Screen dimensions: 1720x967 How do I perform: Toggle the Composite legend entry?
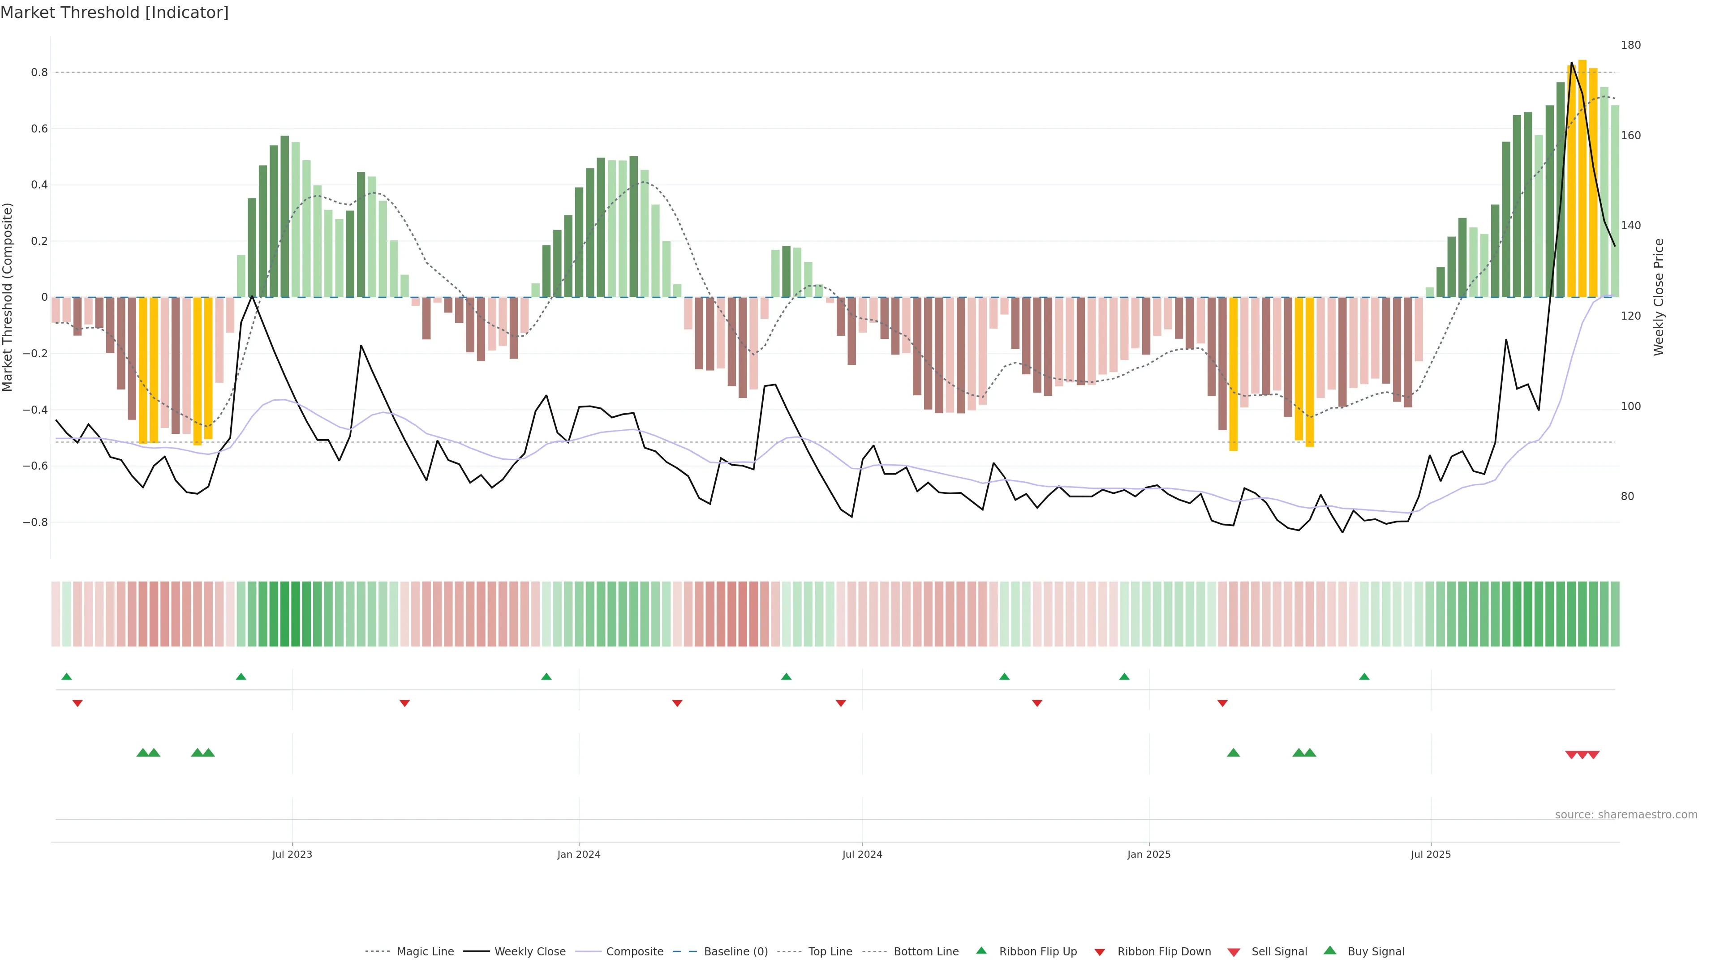point(634,952)
